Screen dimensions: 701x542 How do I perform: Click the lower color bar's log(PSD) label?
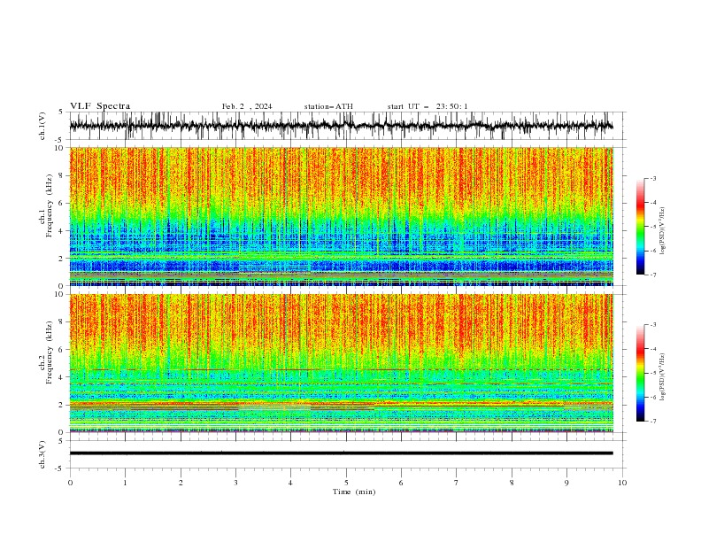click(662, 376)
